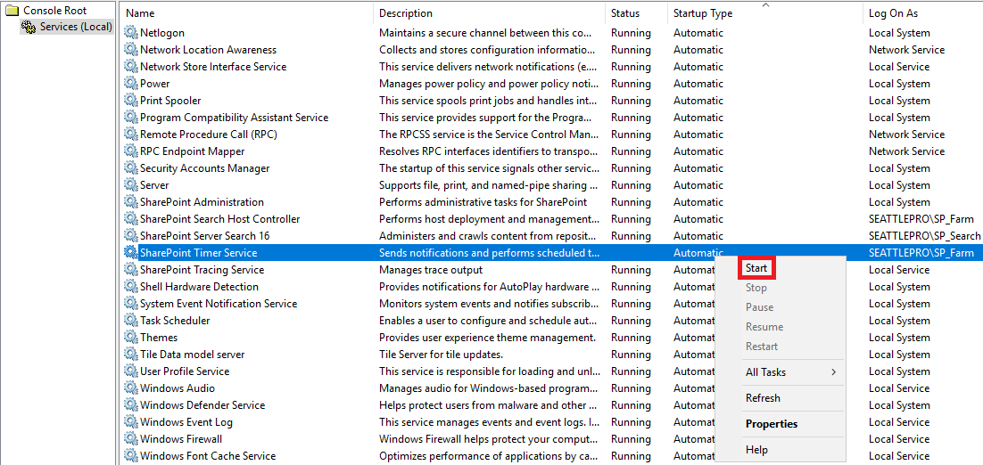The height and width of the screenshot is (465, 983).
Task: Click the Services (Local) node icon
Action: 29,27
